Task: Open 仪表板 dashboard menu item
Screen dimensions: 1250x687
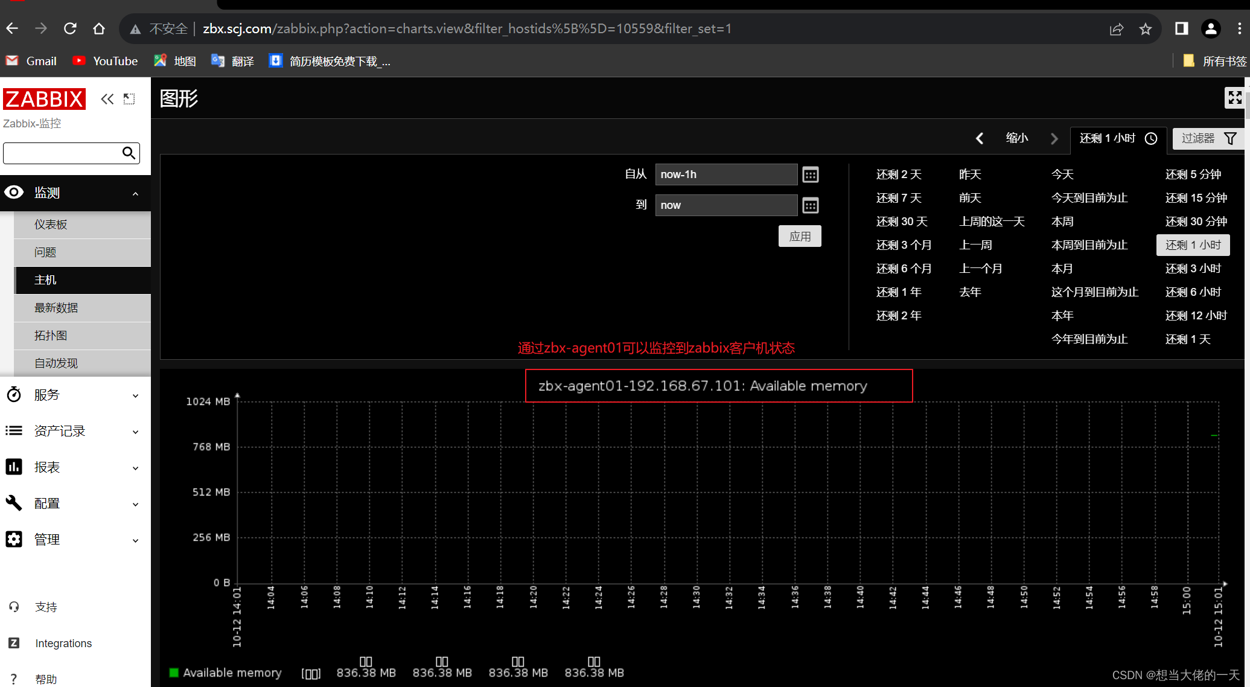Action: coord(82,225)
